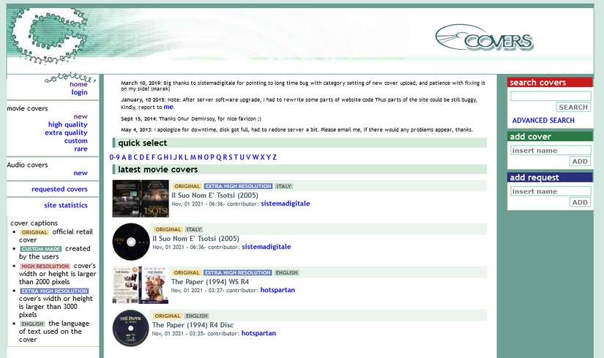Select letter W in quick select
Image resolution: width=604 pixels, height=358 pixels.
256,157
